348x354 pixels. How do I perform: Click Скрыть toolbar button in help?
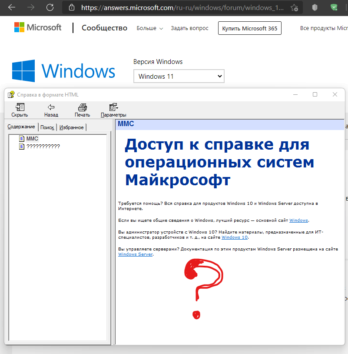[x=20, y=110]
